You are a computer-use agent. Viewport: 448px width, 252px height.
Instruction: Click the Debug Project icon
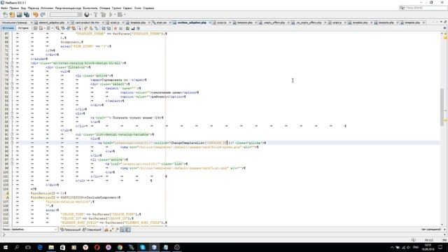point(120,15)
